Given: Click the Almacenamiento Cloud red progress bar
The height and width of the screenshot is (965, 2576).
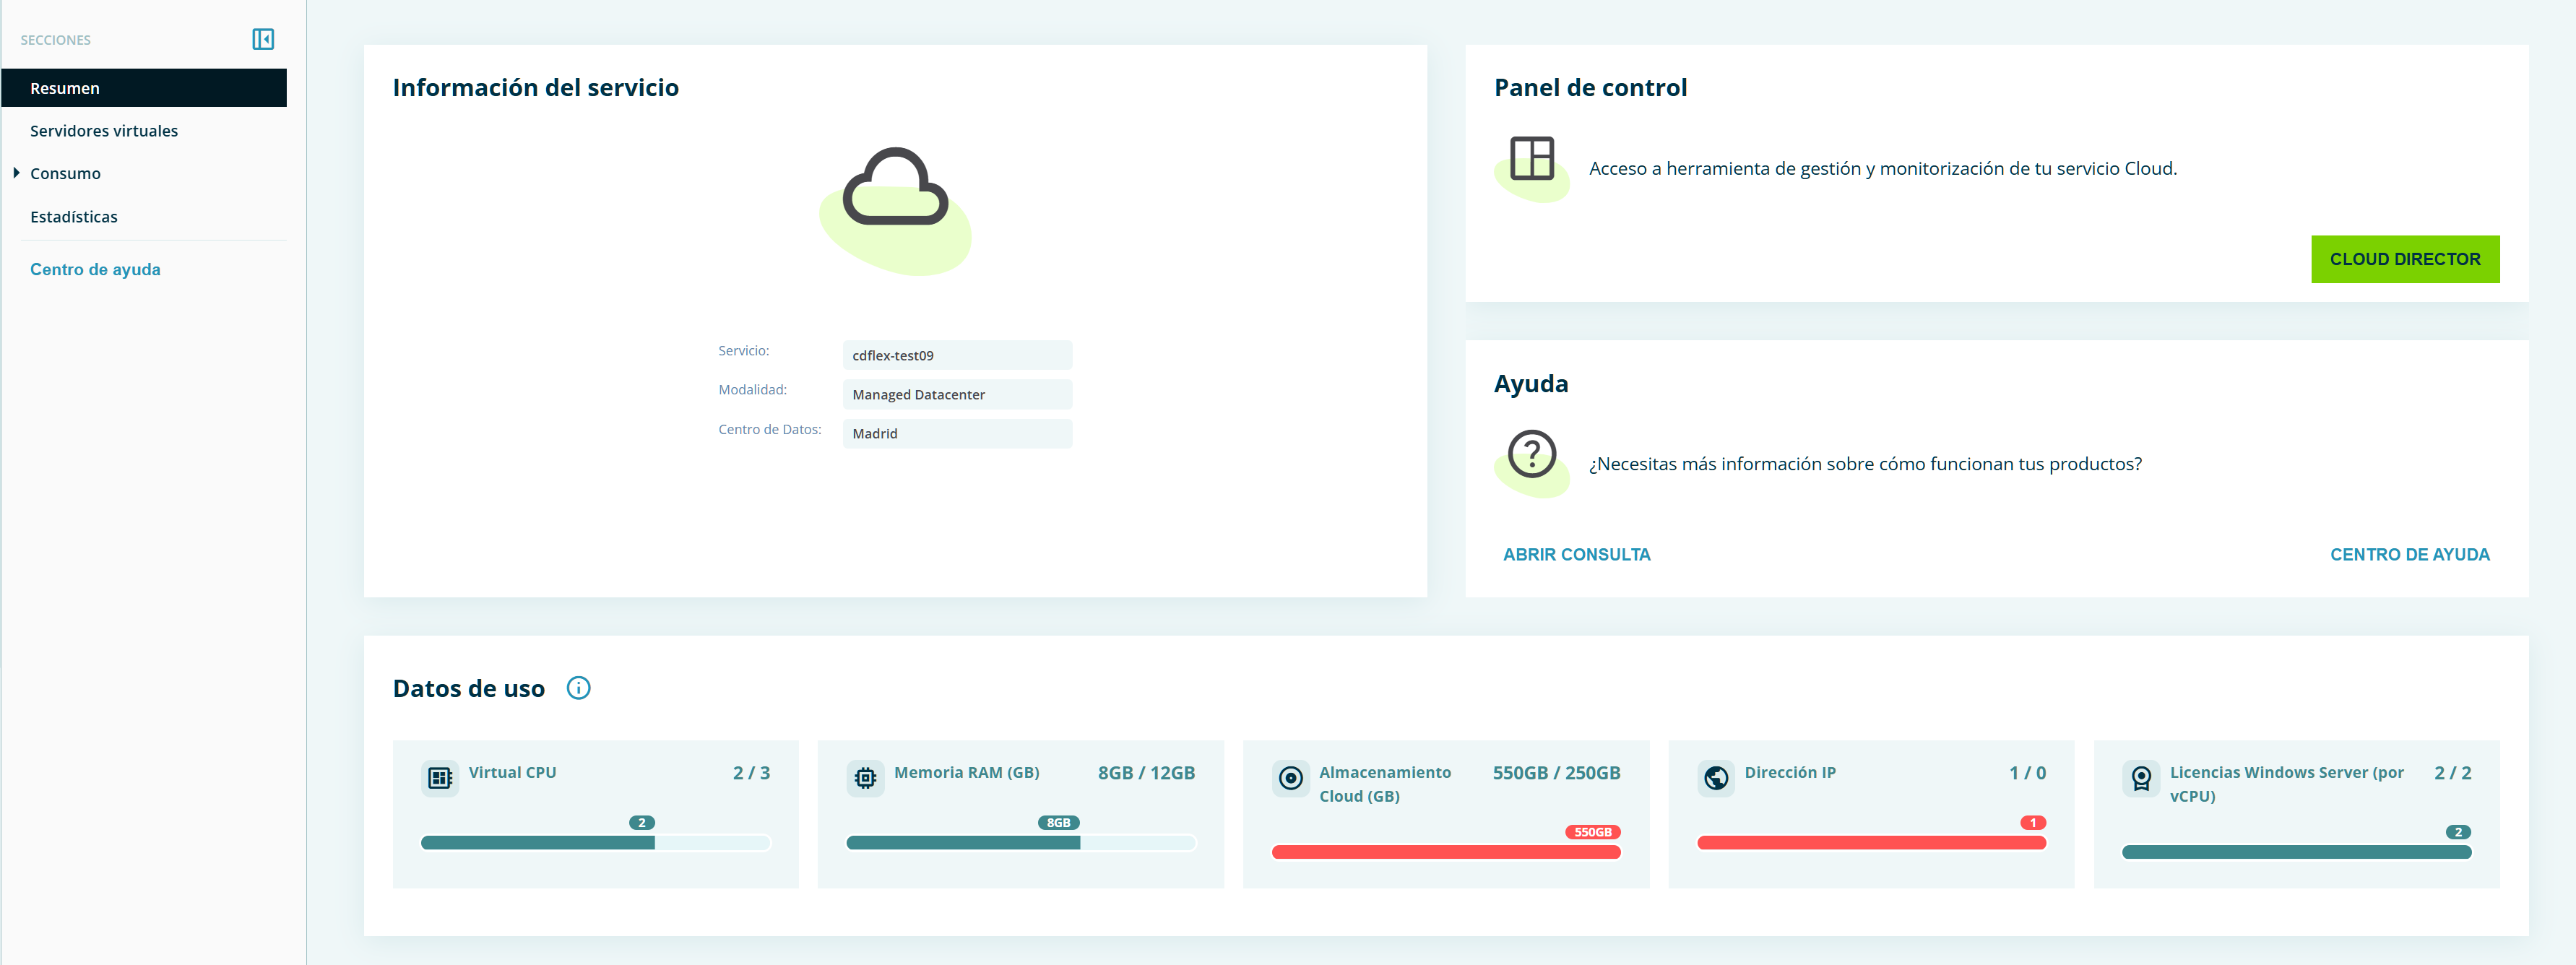Looking at the screenshot, I should (1445, 851).
